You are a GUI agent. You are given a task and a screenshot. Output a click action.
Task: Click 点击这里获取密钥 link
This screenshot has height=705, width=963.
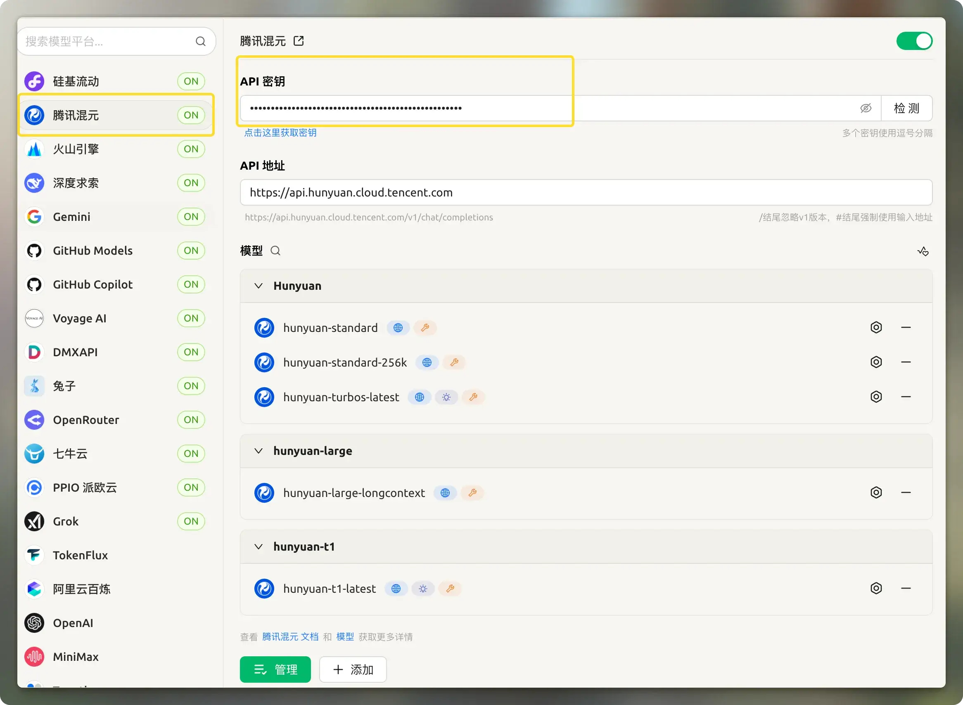tap(280, 133)
